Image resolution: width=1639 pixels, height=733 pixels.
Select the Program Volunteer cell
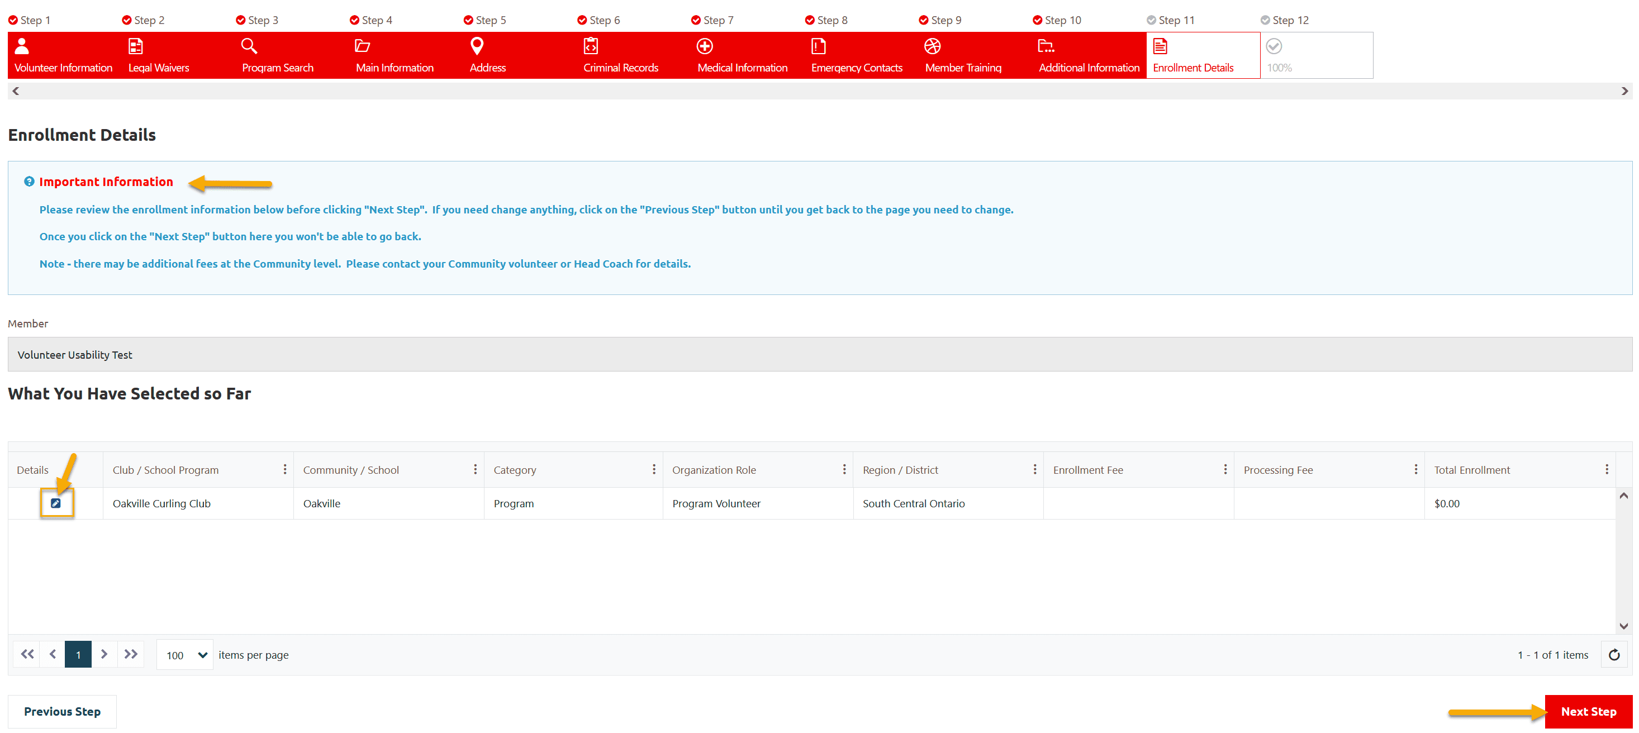757,503
